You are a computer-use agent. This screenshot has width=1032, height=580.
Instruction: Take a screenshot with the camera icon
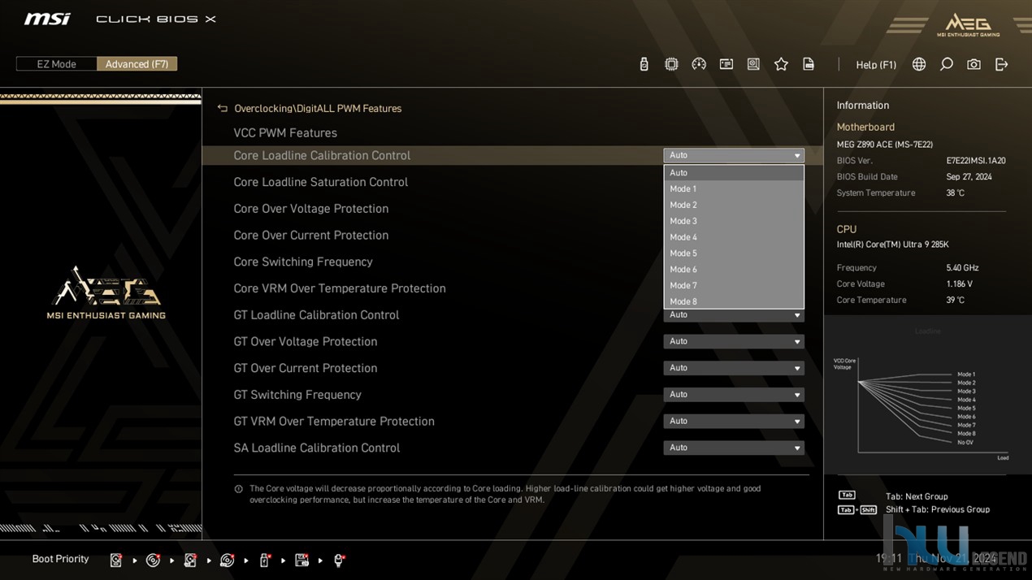coord(973,64)
